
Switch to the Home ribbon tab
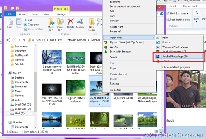(x=22, y=14)
